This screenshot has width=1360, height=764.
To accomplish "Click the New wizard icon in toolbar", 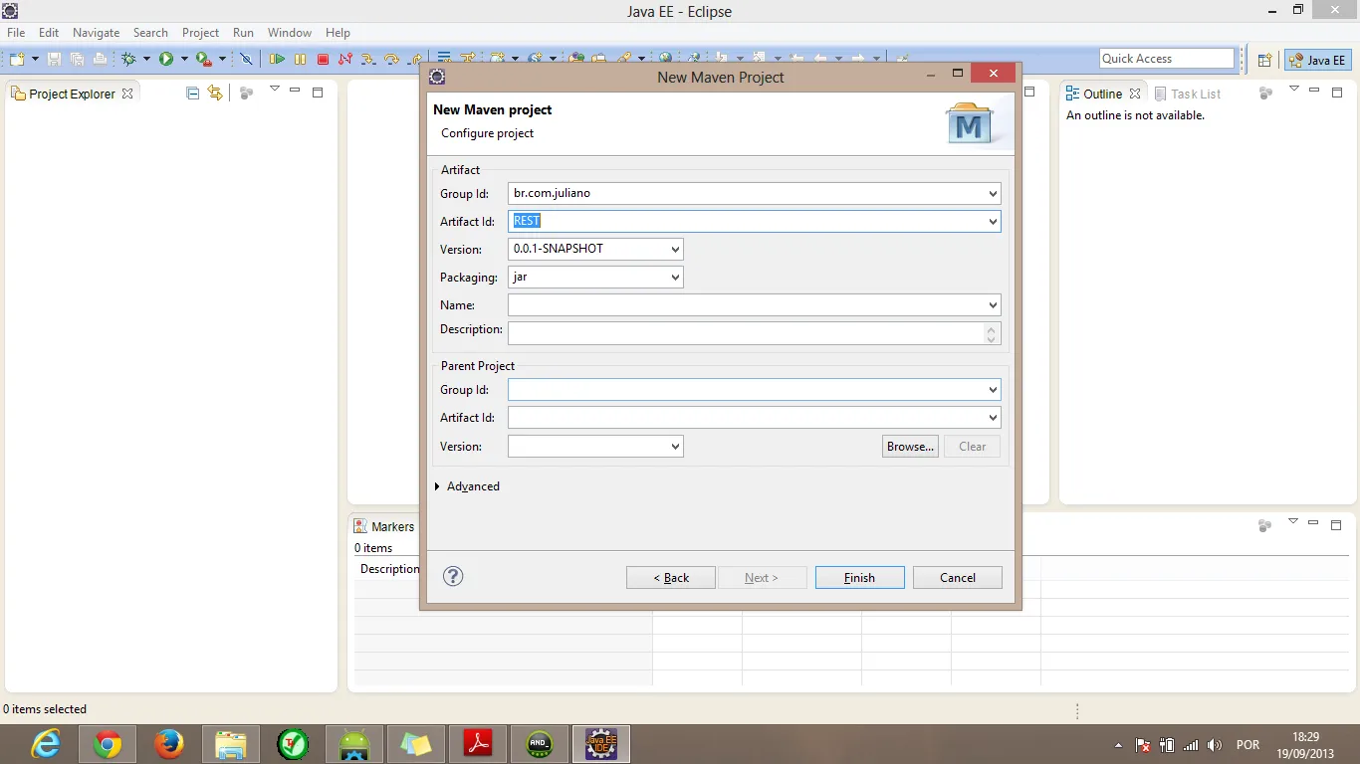I will (17, 60).
